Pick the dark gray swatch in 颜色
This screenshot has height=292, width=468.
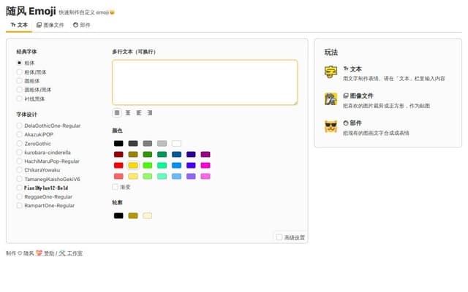[133, 144]
